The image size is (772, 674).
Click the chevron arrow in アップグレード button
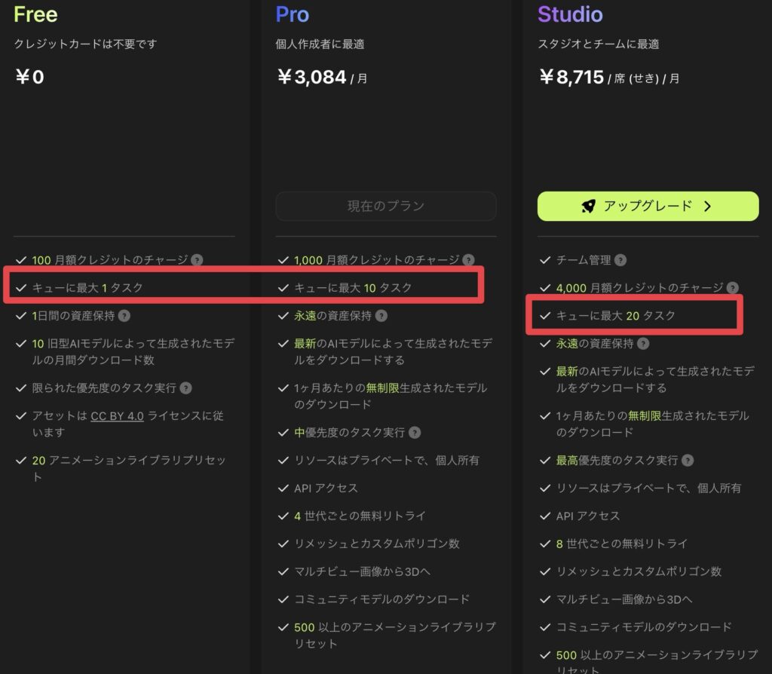click(707, 206)
